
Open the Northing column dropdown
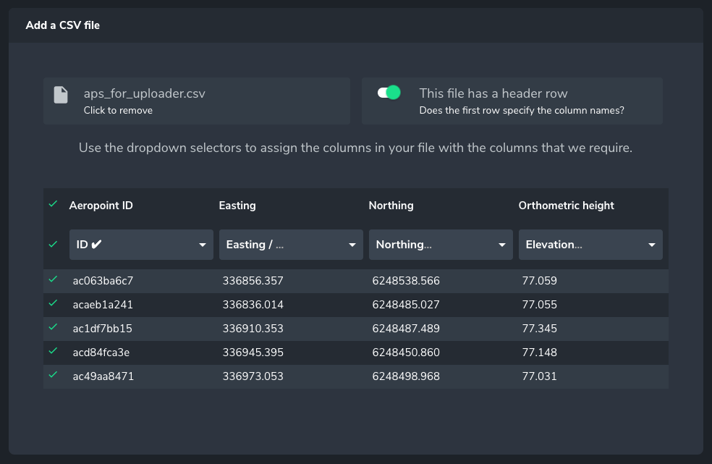point(441,245)
